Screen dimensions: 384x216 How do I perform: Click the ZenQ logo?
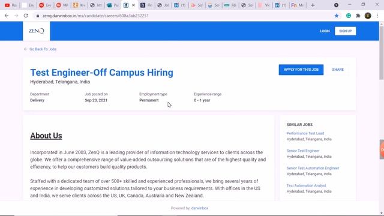point(37,31)
